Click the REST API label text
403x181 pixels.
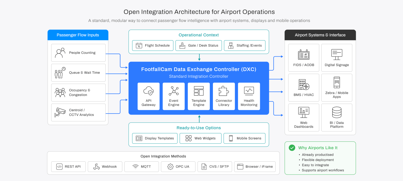(x=73, y=167)
